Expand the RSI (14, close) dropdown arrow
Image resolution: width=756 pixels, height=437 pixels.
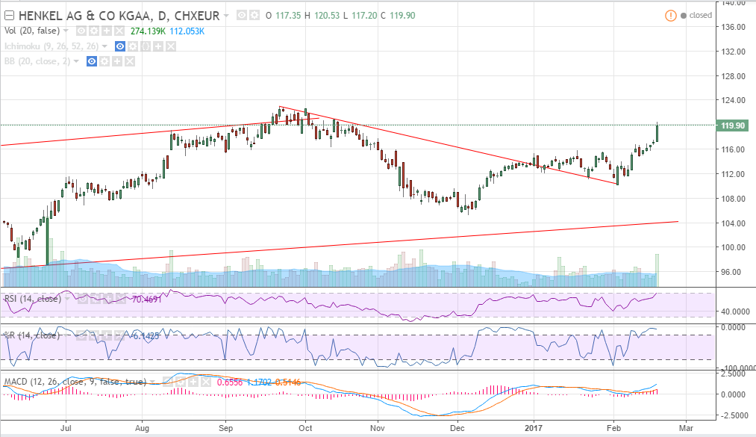tap(67, 299)
